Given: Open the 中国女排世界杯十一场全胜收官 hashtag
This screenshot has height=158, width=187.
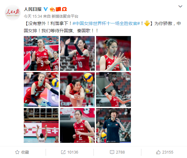Looking at the screenshot, I should [x=106, y=23].
